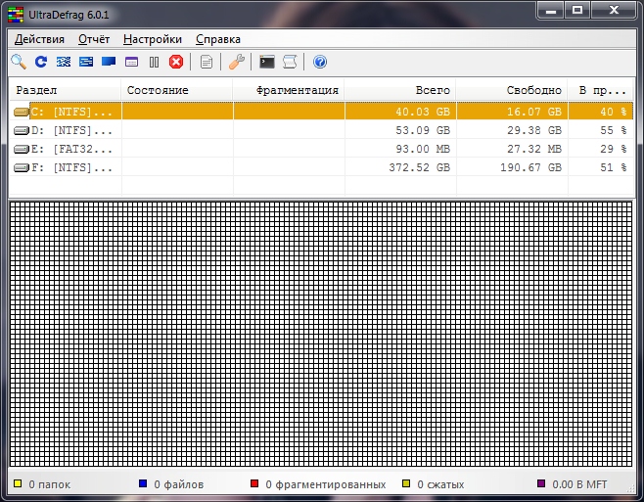This screenshot has width=644, height=502.
Task: Click the UltraDefrag title bar app icon
Action: point(16,15)
